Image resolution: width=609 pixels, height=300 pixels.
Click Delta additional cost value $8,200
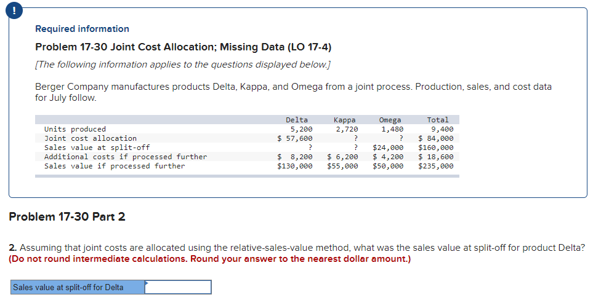pyautogui.click(x=295, y=157)
